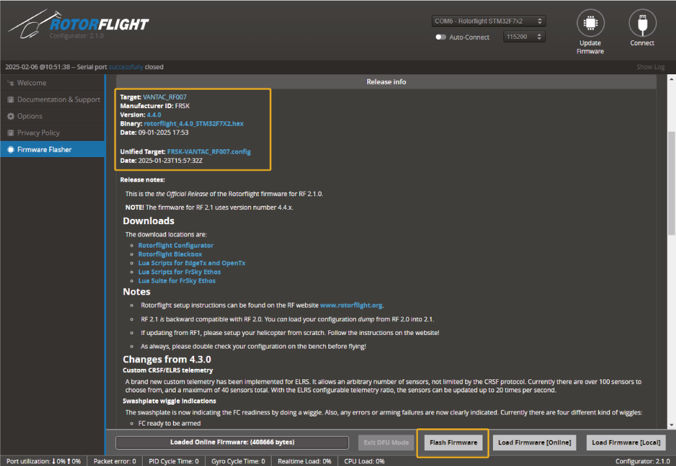Image resolution: width=676 pixels, height=466 pixels.
Task: Click Load Firmware [Local] button
Action: pos(626,443)
